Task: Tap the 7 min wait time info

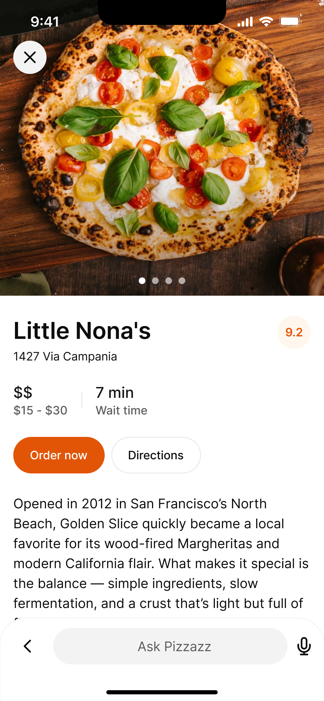Action: click(x=121, y=401)
